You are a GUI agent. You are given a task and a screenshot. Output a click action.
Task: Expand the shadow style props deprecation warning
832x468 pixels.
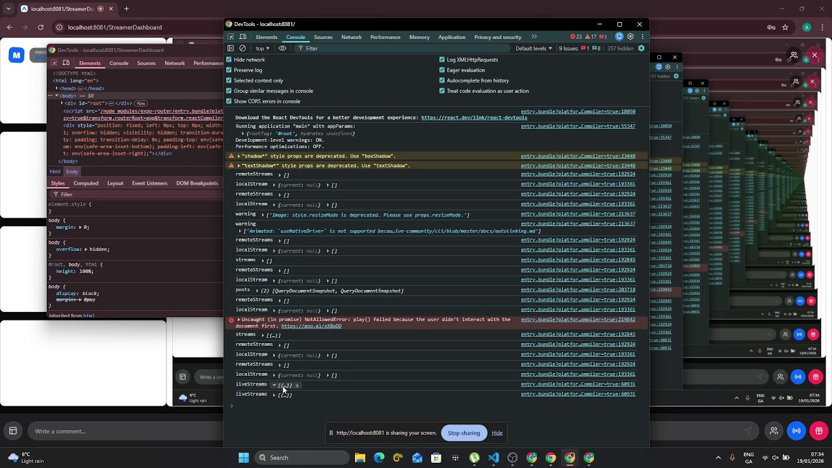tap(239, 156)
